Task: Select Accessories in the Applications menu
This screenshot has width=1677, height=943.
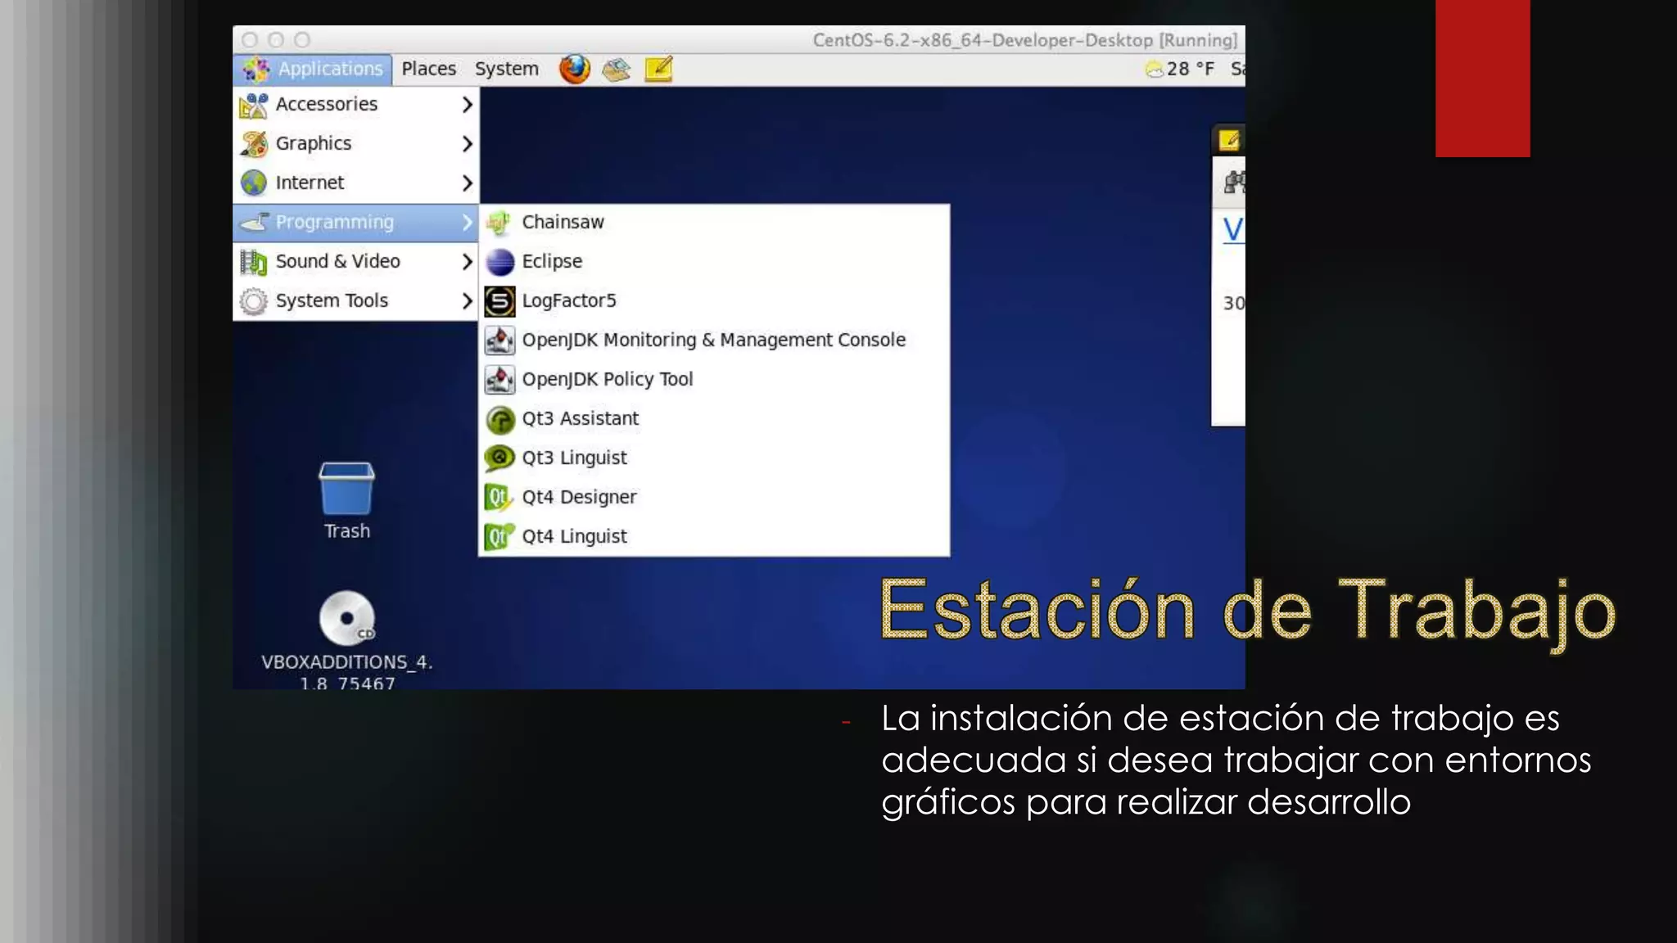Action: [x=356, y=105]
